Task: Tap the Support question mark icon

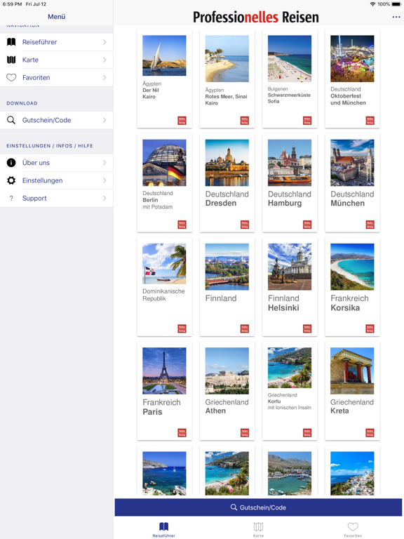Action: pos(11,199)
